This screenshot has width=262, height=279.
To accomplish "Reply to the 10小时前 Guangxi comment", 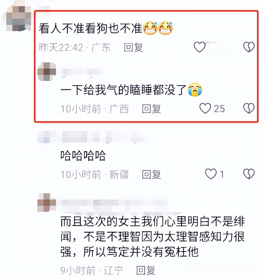I will tap(151, 109).
